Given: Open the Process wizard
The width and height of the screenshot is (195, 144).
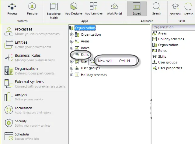Looking at the screenshot, I should click(12, 9).
